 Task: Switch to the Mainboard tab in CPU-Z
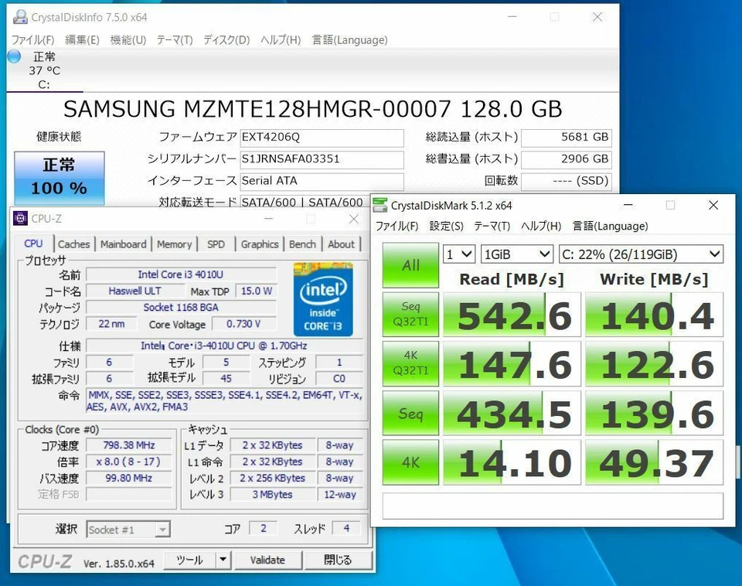tap(124, 244)
